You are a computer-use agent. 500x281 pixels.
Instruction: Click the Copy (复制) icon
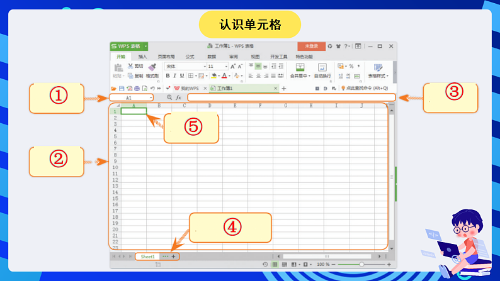point(130,75)
